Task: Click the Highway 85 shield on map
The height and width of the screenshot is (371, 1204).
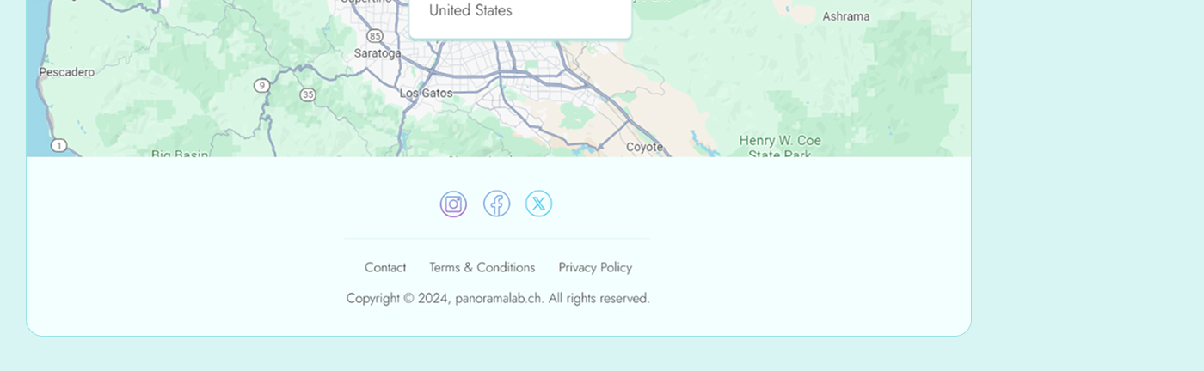Action: coord(374,35)
